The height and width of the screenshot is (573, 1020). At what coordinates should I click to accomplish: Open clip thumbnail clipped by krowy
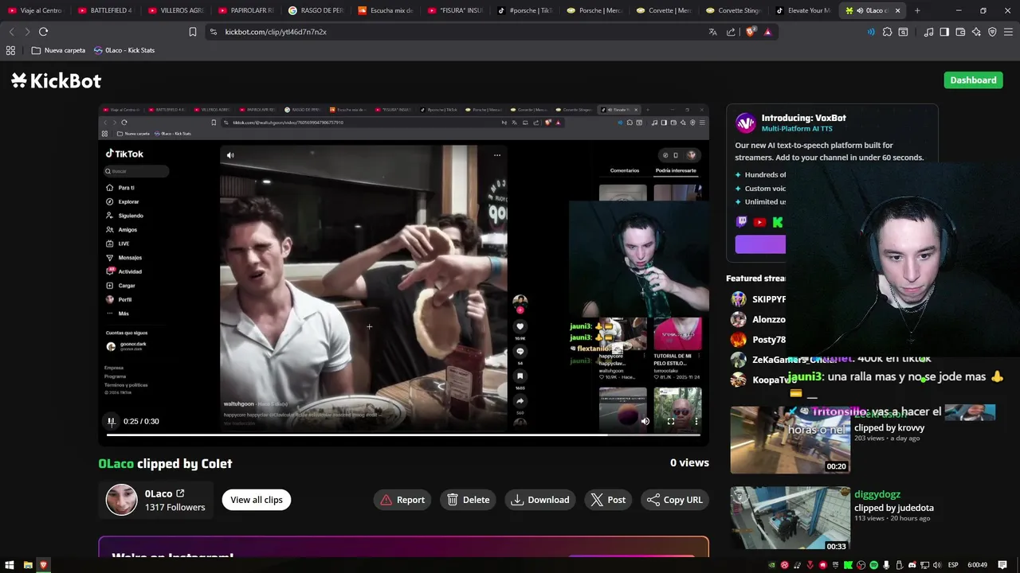pos(790,440)
